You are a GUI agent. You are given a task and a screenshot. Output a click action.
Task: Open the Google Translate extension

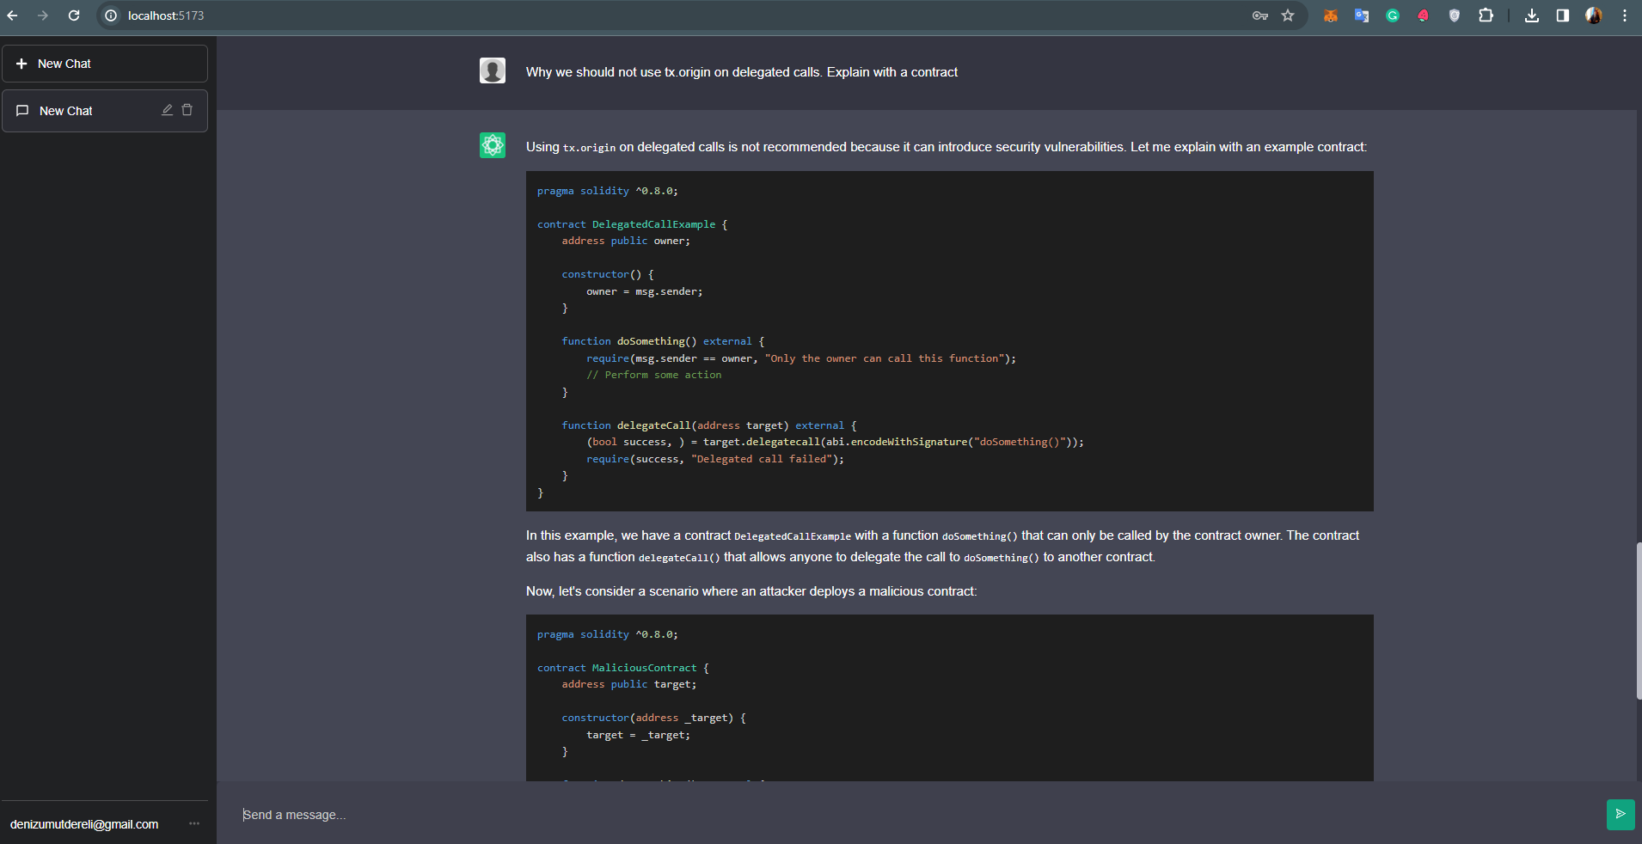click(x=1361, y=15)
